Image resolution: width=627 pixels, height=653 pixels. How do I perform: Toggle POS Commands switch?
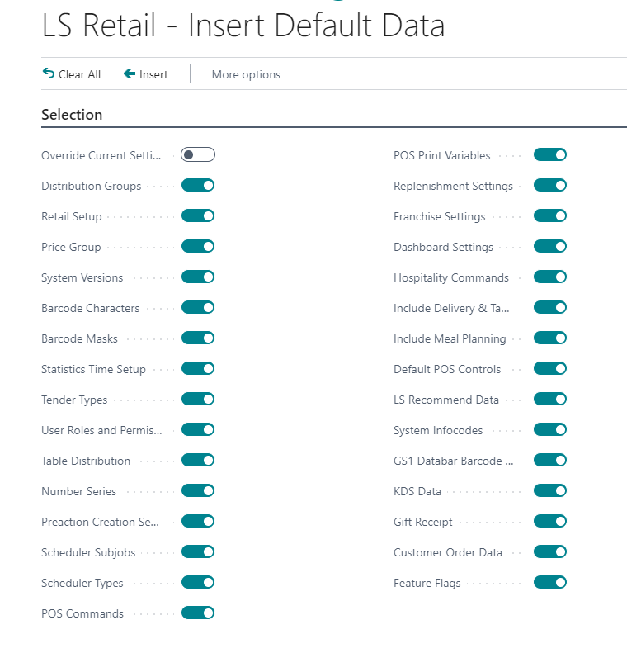pyautogui.click(x=198, y=613)
